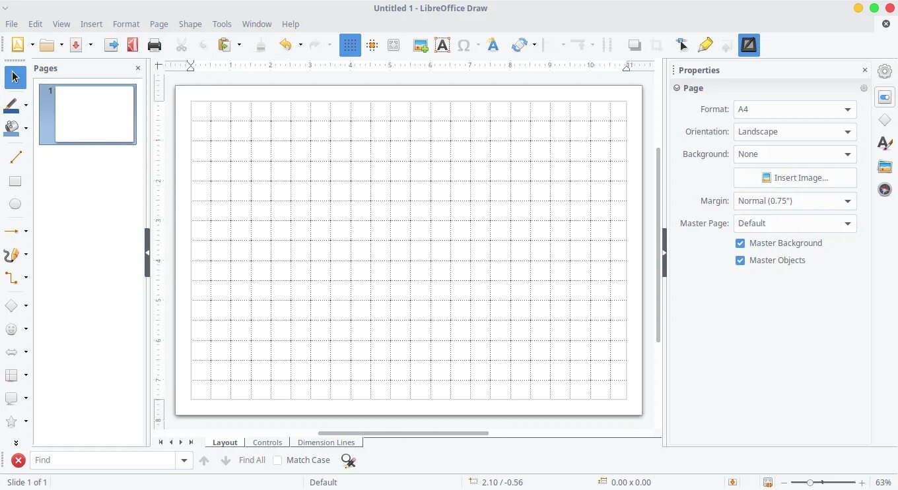This screenshot has height=490, width=898.
Task: Click the Print icon
Action: (x=155, y=45)
